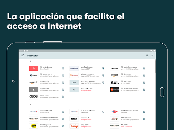The height and width of the screenshot is (130, 174).
Task: Click the password list vertical scrollbar
Action: point(155,67)
